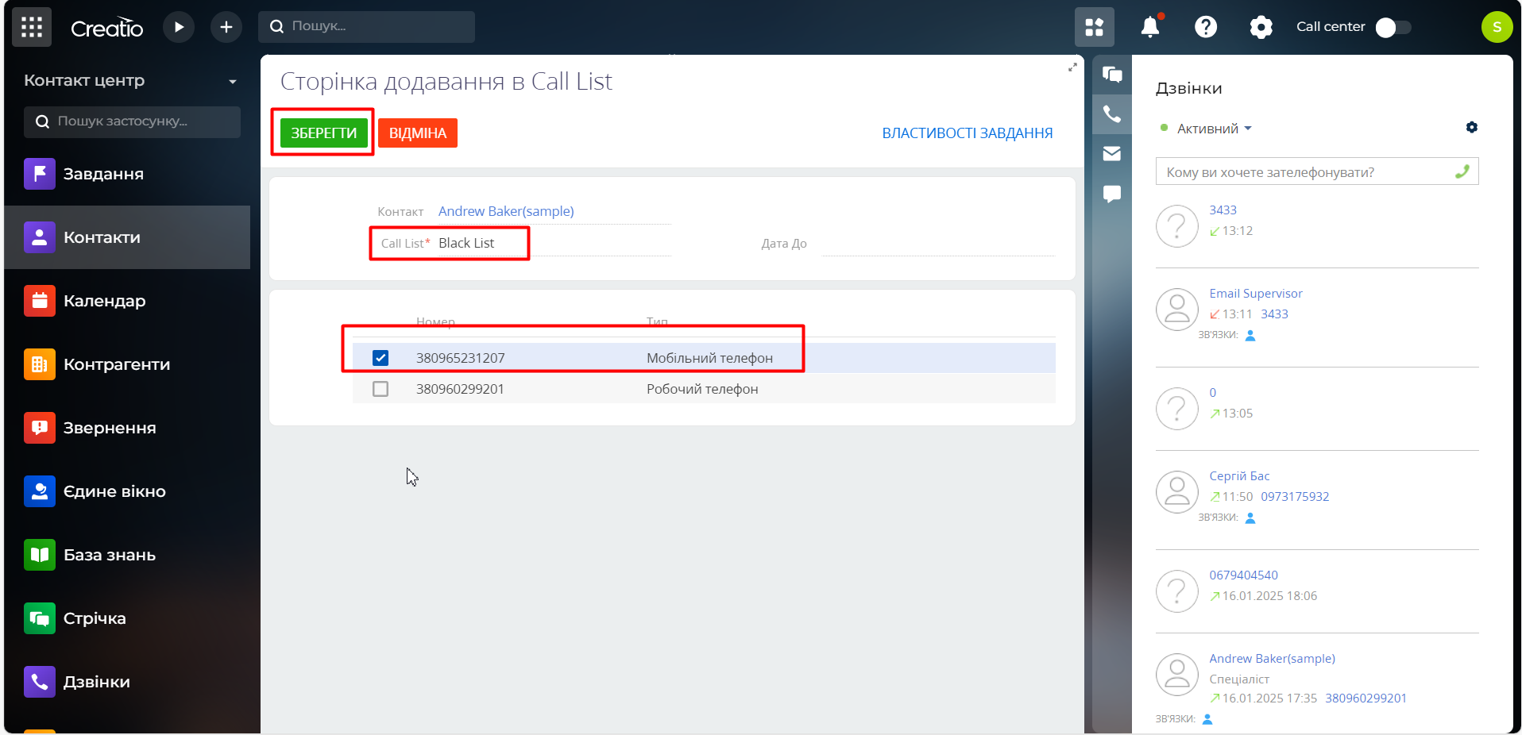Click the ЗБЕРЕГТИ save button
Viewport: 1522px width, 735px height.
(x=323, y=133)
